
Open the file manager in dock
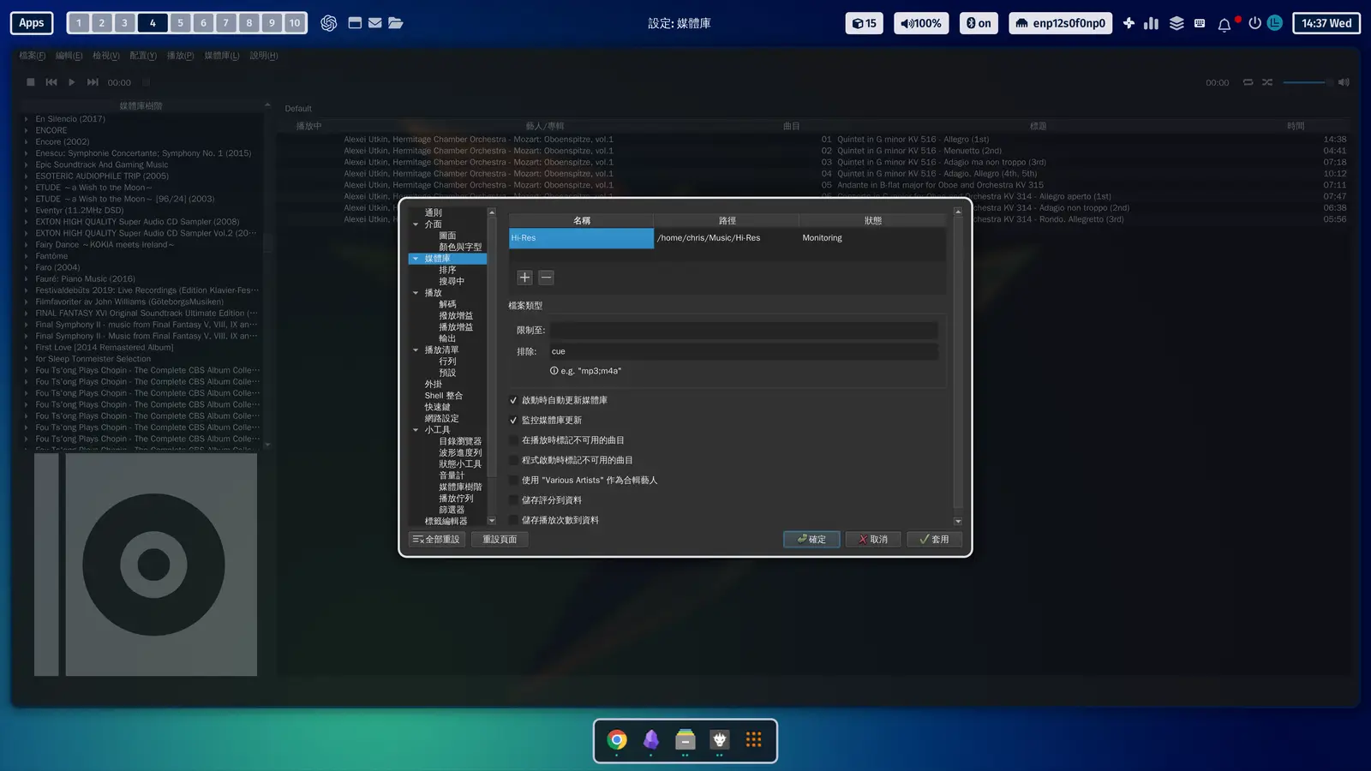685,739
